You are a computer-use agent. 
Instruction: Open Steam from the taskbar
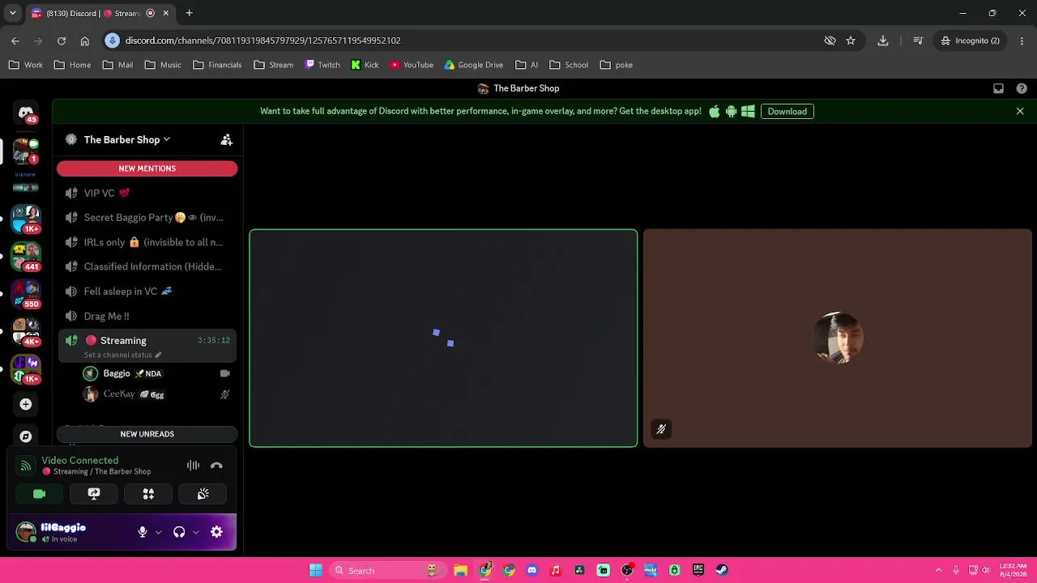[722, 571]
